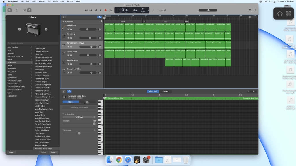
Task: Toggle the Editors scissors icon
Action: click(29, 10)
